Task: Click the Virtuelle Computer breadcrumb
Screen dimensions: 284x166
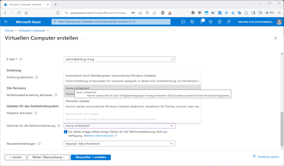Action: tap(32, 31)
